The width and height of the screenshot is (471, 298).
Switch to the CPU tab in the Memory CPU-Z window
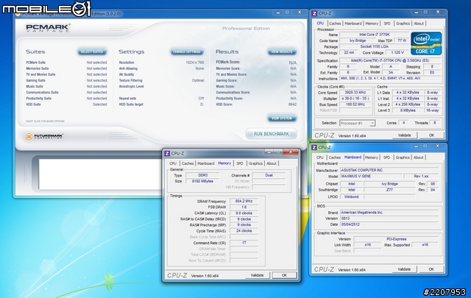point(173,163)
